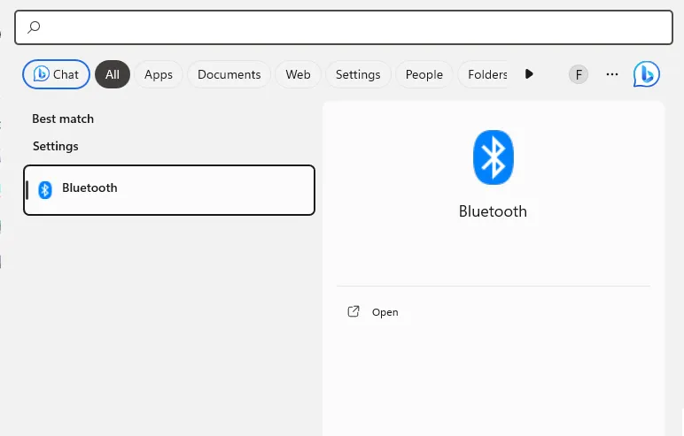684x436 pixels.
Task: Click the large Bluetooth icon in preview
Action: [494, 157]
